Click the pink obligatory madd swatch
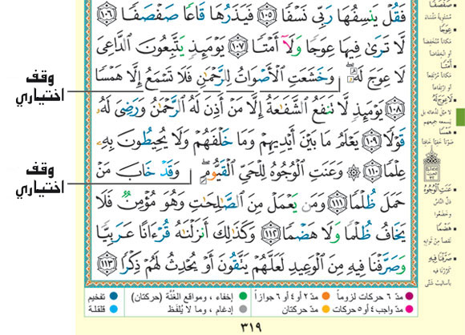Viewport: 465px width, 335px height. pyautogui.click(x=409, y=309)
